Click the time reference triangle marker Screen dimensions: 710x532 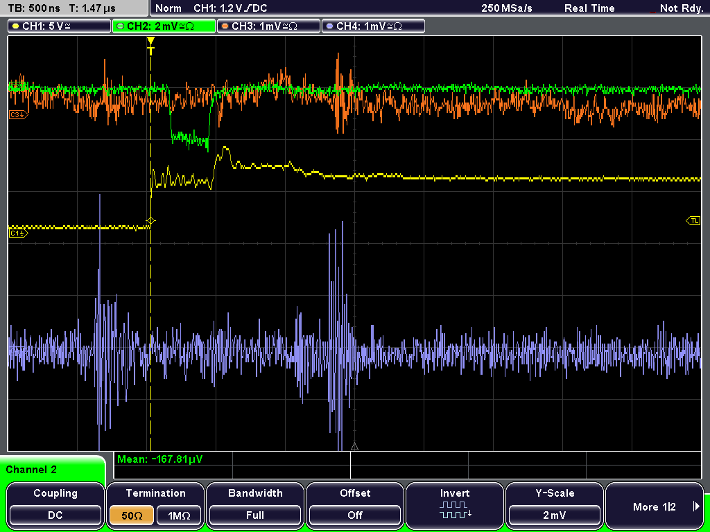coord(354,447)
